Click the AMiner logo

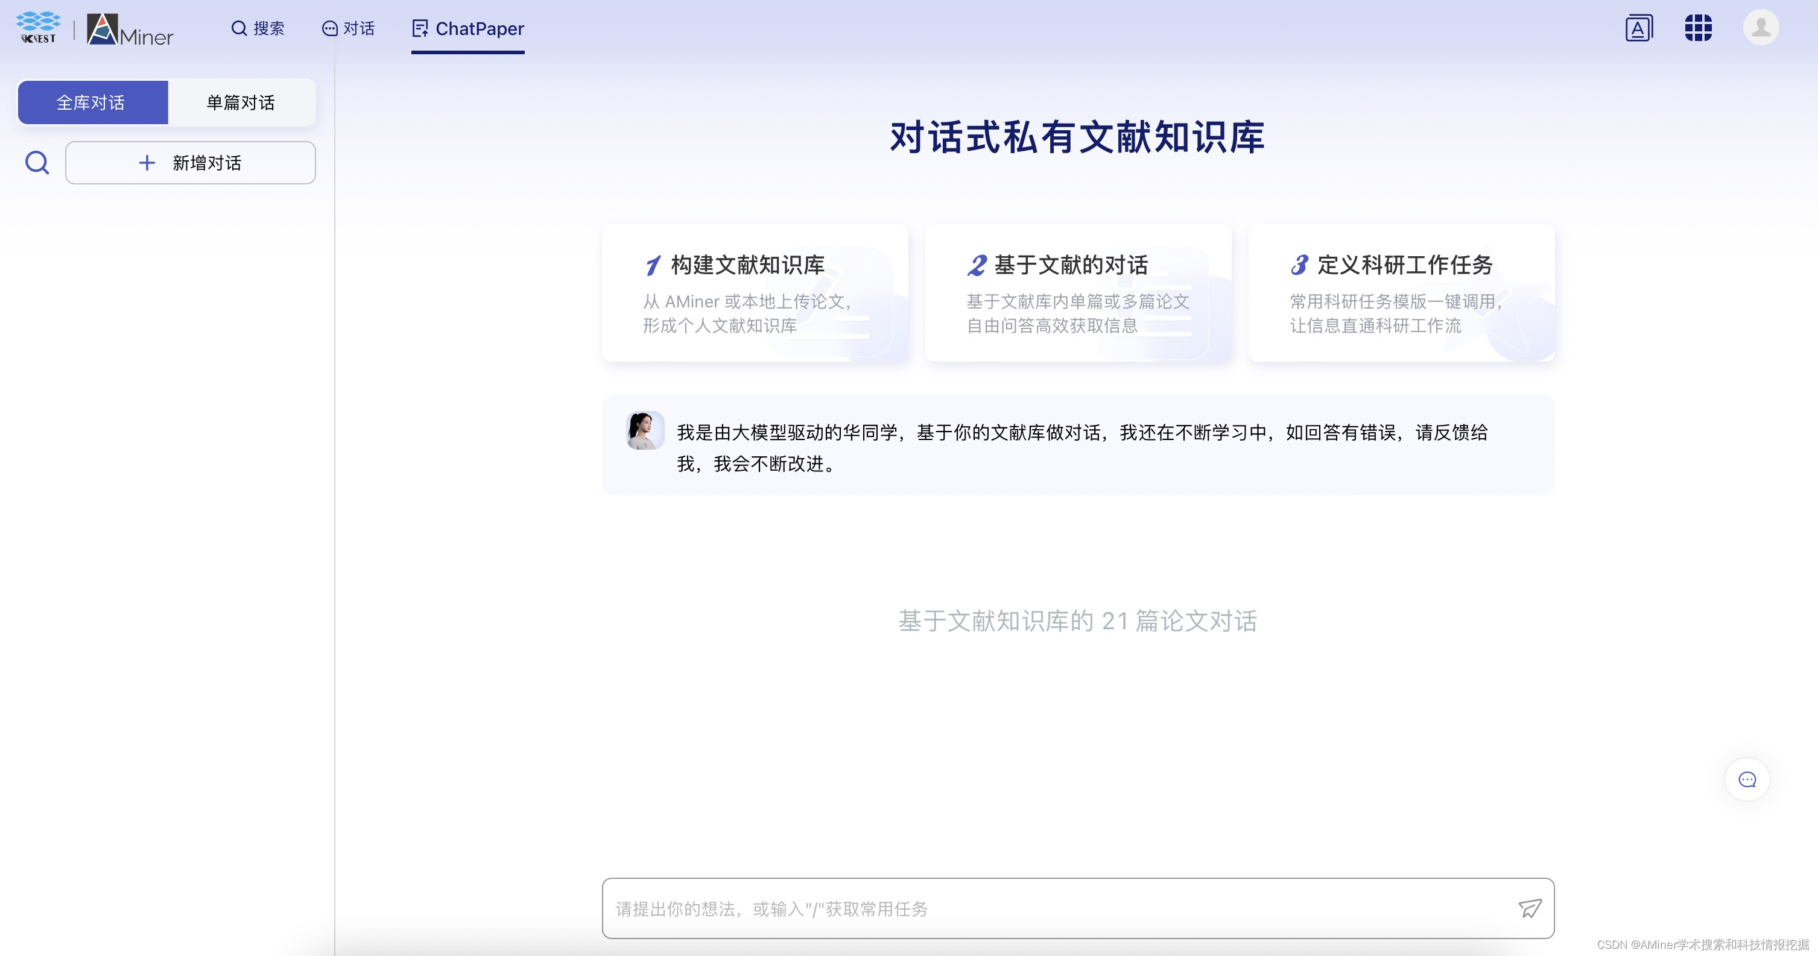pos(130,31)
